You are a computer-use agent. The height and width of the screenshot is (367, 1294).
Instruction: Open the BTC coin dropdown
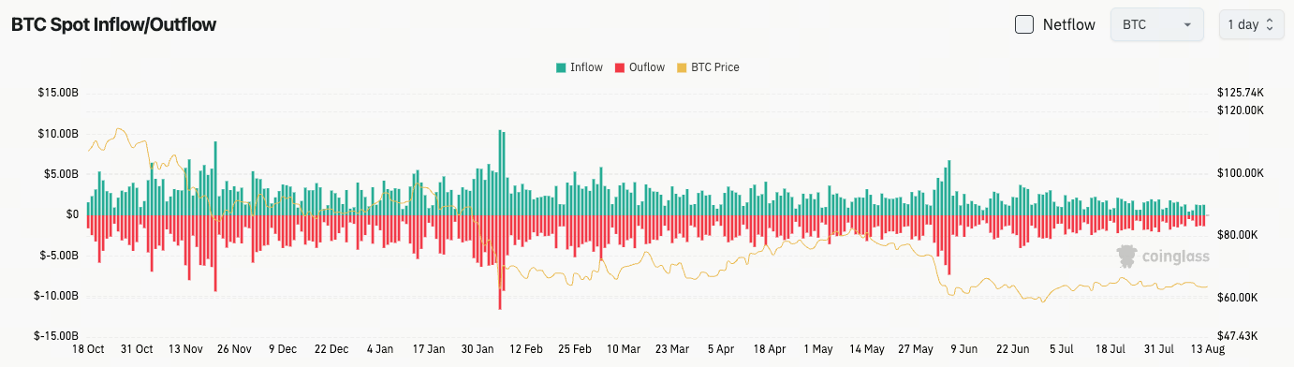tap(1156, 24)
